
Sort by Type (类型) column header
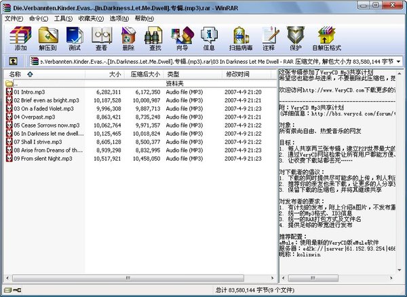193,75
